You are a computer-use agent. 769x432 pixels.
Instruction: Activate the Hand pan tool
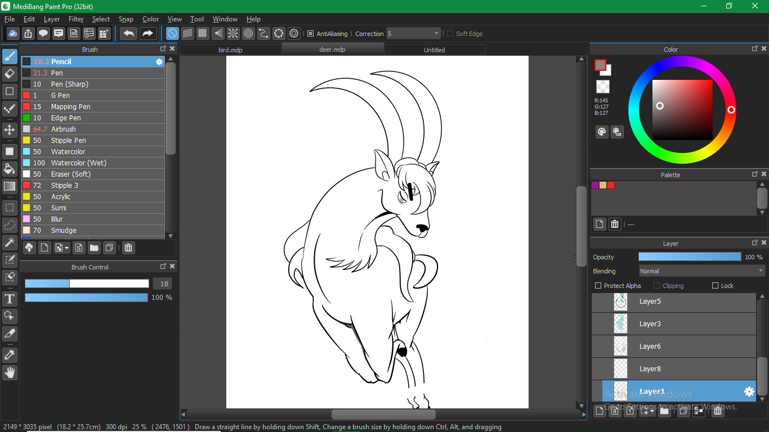10,372
